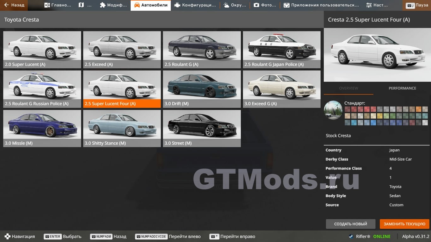This screenshot has width=431, height=242.
Task: Select the Автомобили tab
Action: [x=151, y=5]
